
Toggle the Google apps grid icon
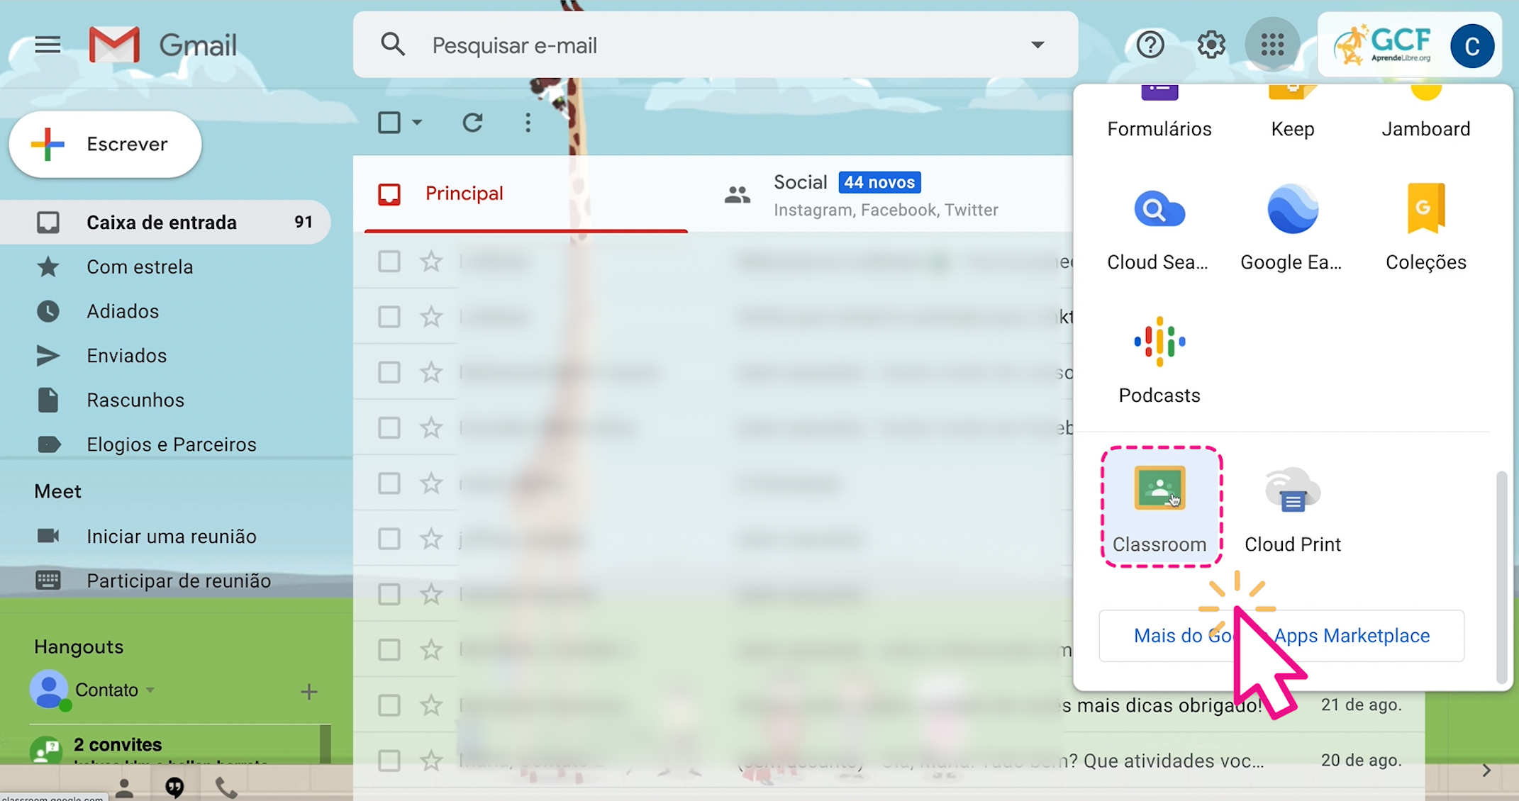(x=1272, y=45)
